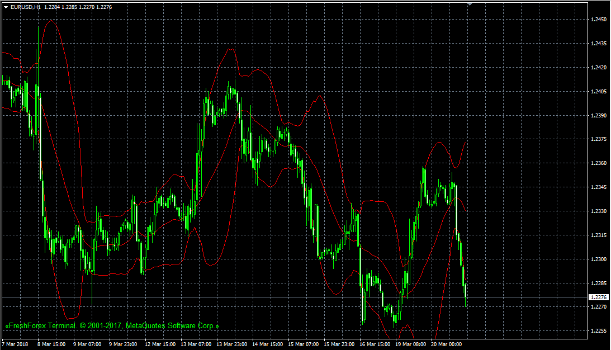This screenshot has width=611, height=350.
Task: Click the 1.2405 price axis label
Action: (x=599, y=92)
